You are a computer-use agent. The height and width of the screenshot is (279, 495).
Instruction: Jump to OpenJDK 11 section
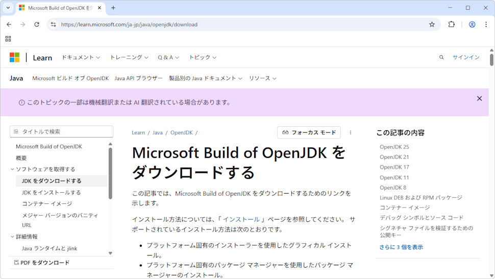[x=394, y=178]
